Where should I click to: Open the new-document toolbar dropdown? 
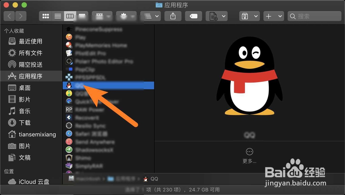click(x=217, y=16)
